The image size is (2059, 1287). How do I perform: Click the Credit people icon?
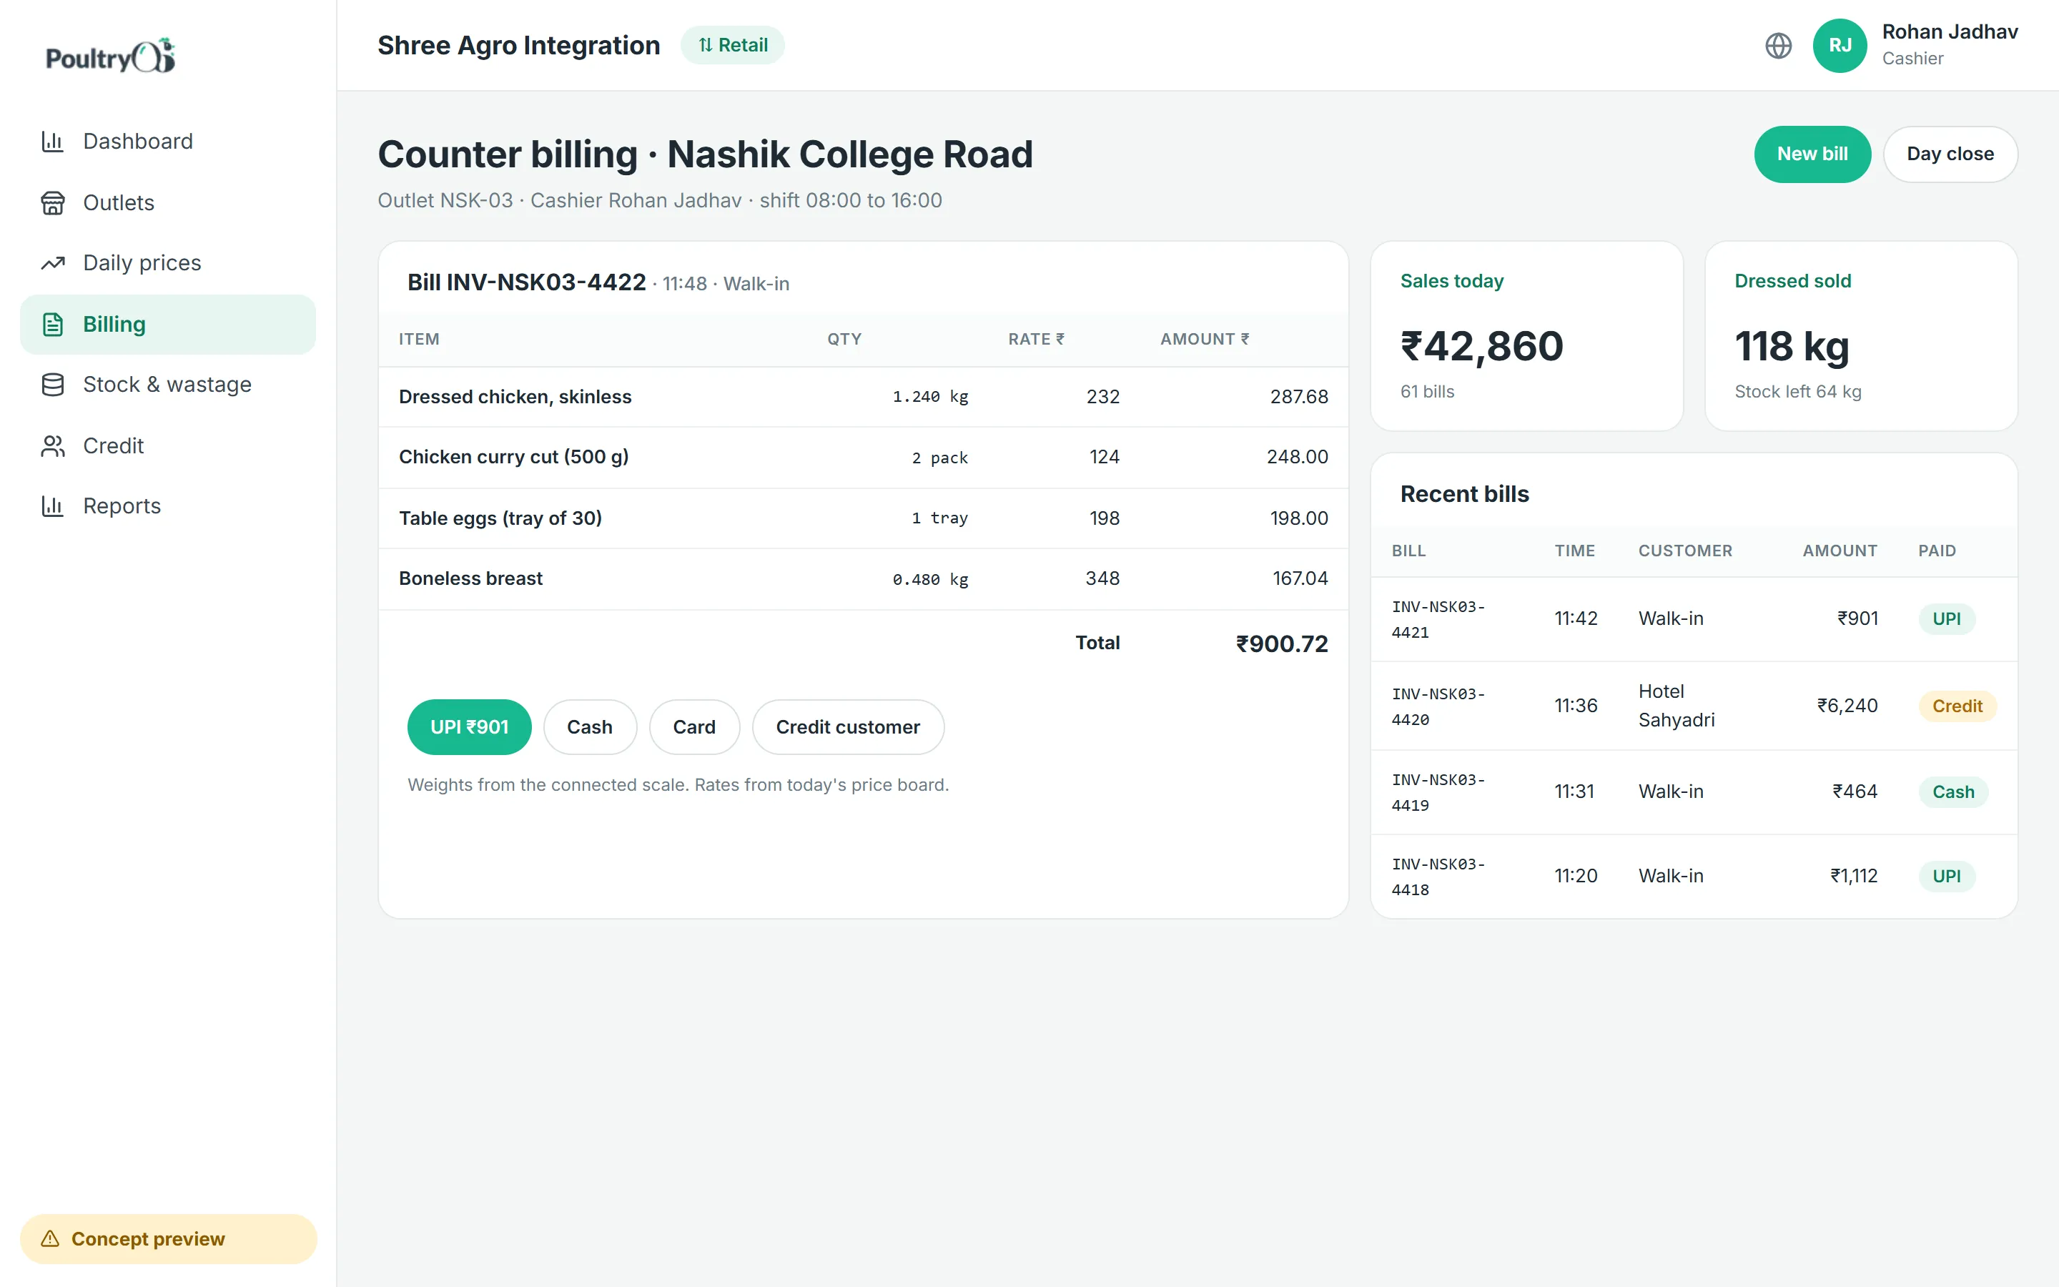pos(53,446)
